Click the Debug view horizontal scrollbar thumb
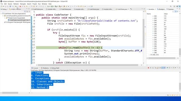Screen dimensions: 181x101 point(10,93)
